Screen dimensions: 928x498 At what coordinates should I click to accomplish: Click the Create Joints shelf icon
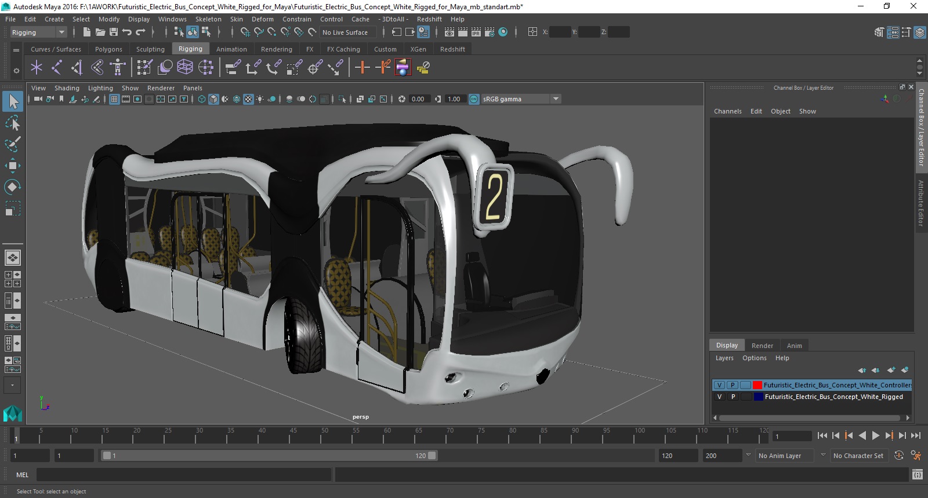pyautogui.click(x=56, y=68)
